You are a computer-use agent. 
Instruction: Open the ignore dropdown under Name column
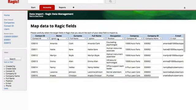pyautogui.click(x=59, y=38)
